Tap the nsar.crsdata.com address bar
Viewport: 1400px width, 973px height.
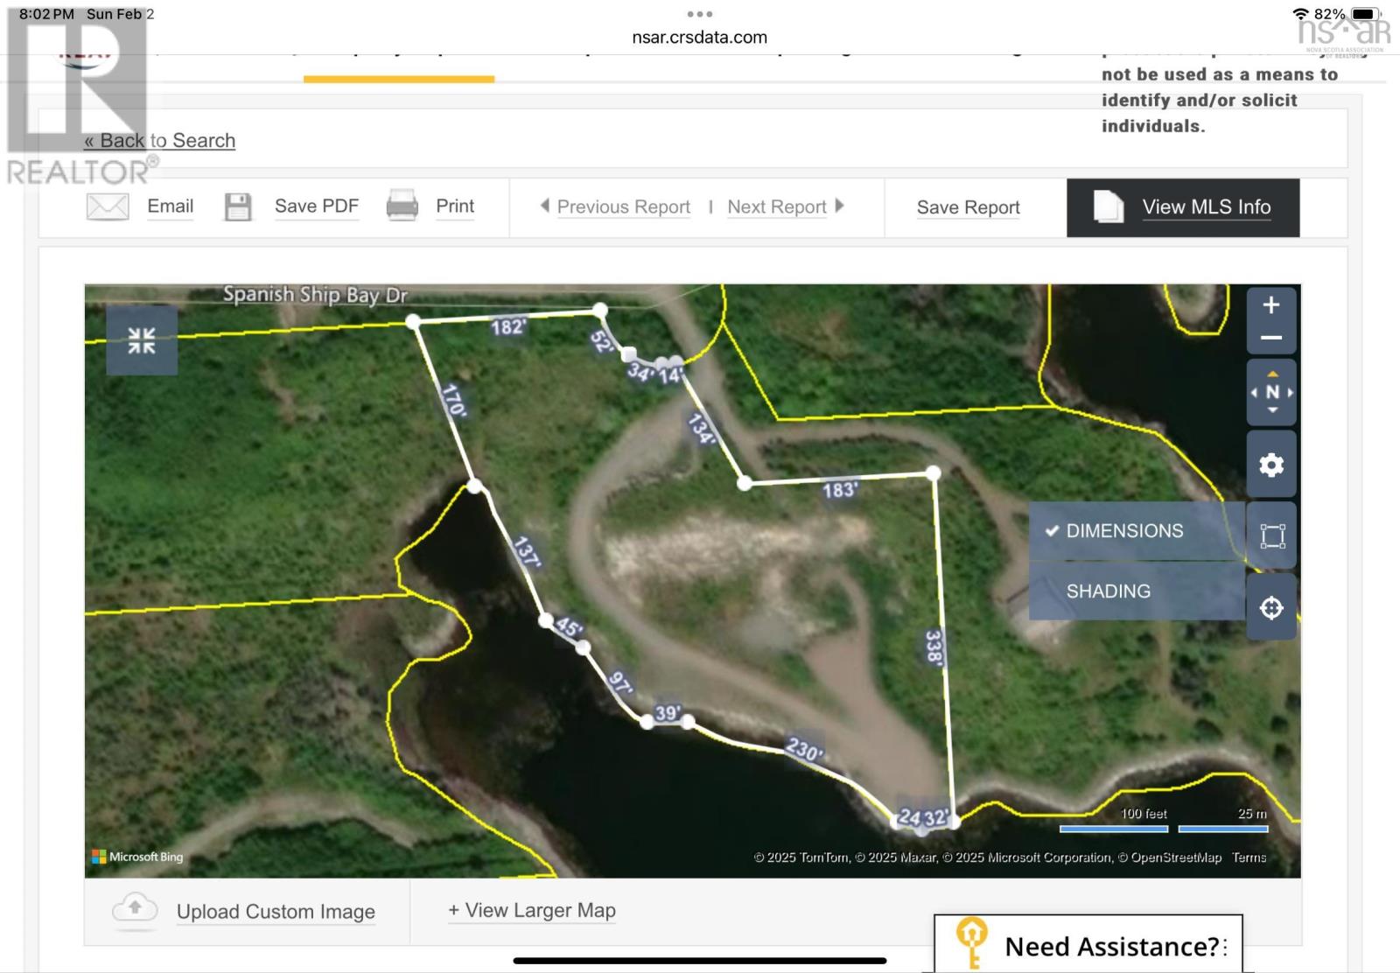699,38
